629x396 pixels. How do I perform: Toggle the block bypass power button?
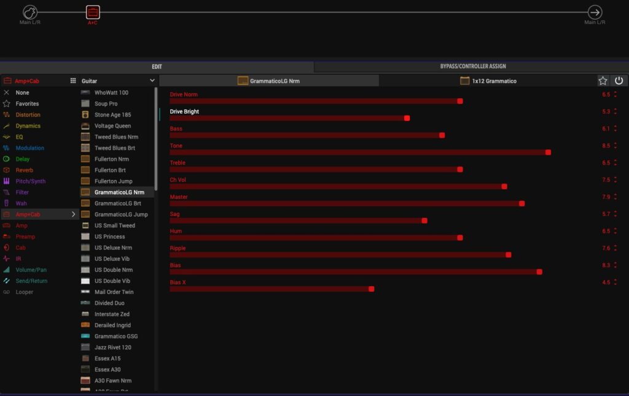coord(619,80)
